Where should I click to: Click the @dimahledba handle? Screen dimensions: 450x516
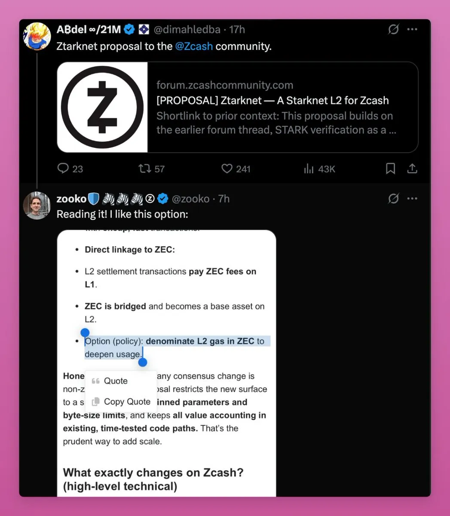click(x=187, y=30)
